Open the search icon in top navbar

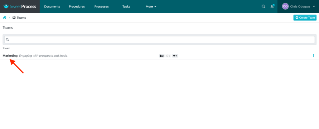(264, 7)
